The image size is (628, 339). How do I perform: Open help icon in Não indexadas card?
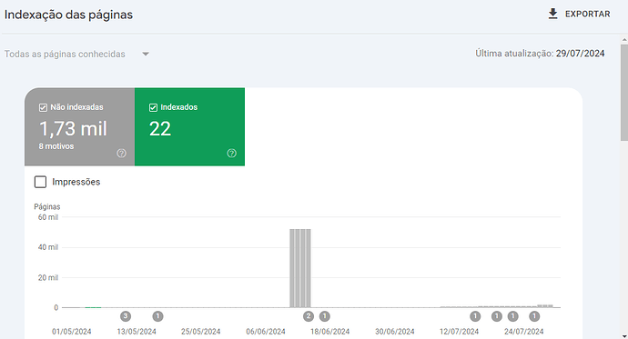[x=121, y=153]
